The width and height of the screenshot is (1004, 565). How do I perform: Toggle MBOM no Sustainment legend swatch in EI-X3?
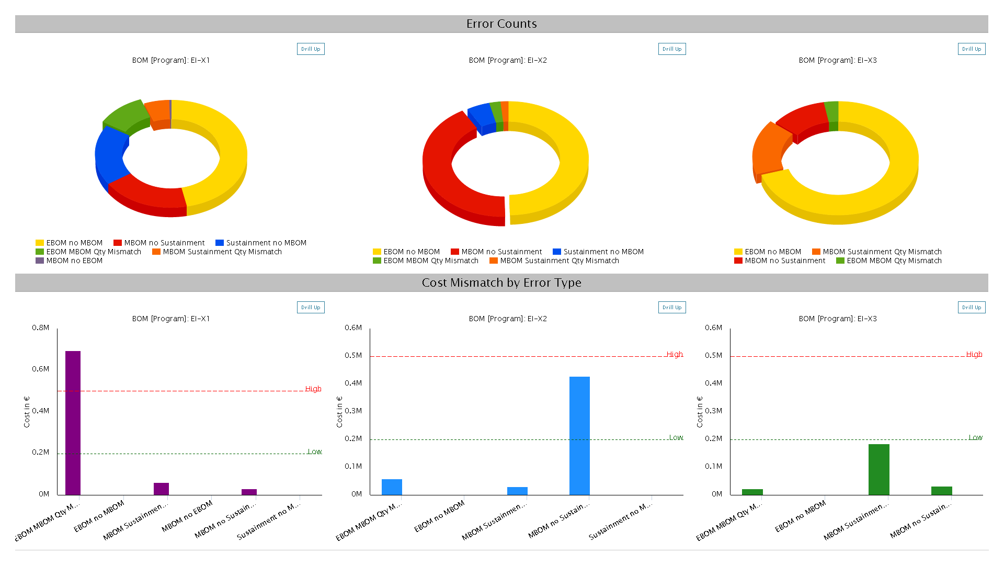point(738,261)
